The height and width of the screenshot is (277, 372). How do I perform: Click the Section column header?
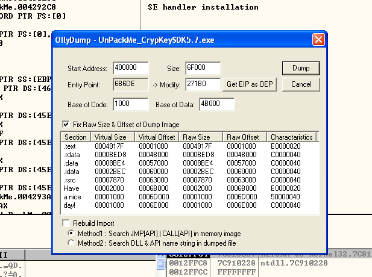76,137
